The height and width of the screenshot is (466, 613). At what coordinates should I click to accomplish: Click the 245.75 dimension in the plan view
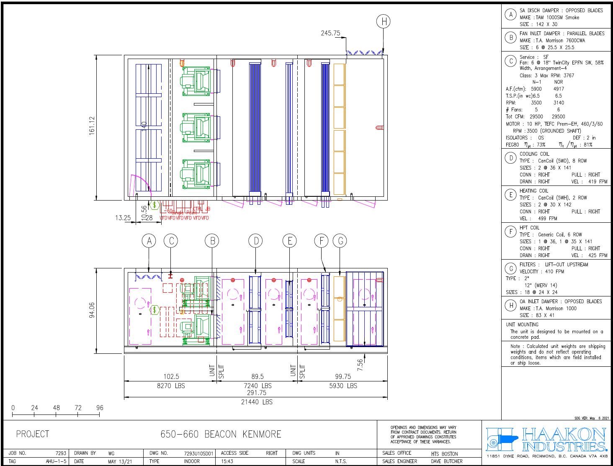[330, 33]
